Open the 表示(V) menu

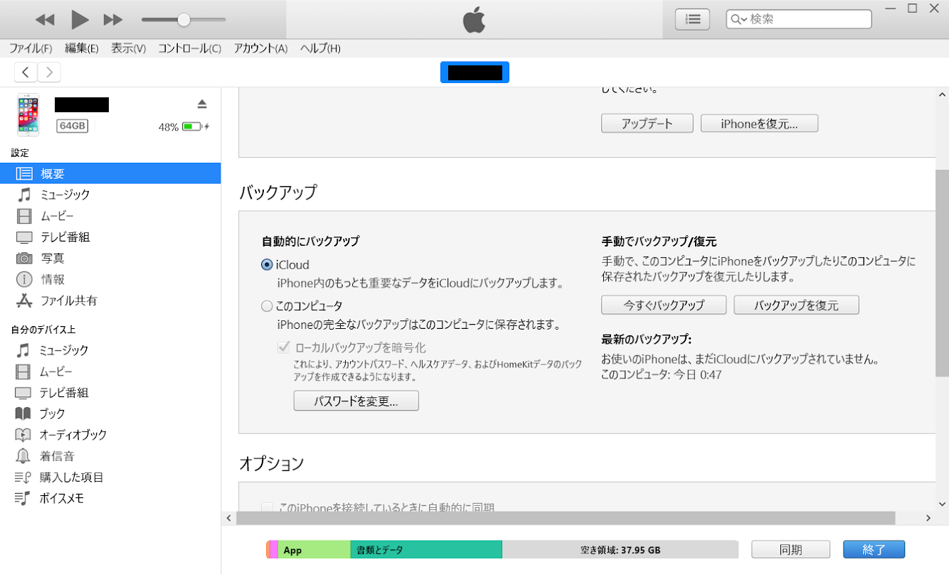(128, 48)
